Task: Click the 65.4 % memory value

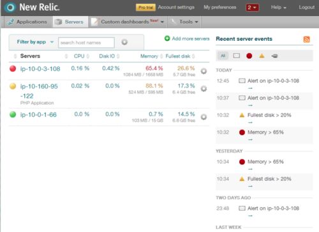Action: point(154,68)
